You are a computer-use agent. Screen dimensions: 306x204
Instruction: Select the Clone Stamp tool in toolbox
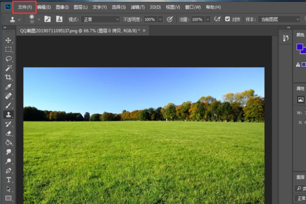(x=8, y=115)
